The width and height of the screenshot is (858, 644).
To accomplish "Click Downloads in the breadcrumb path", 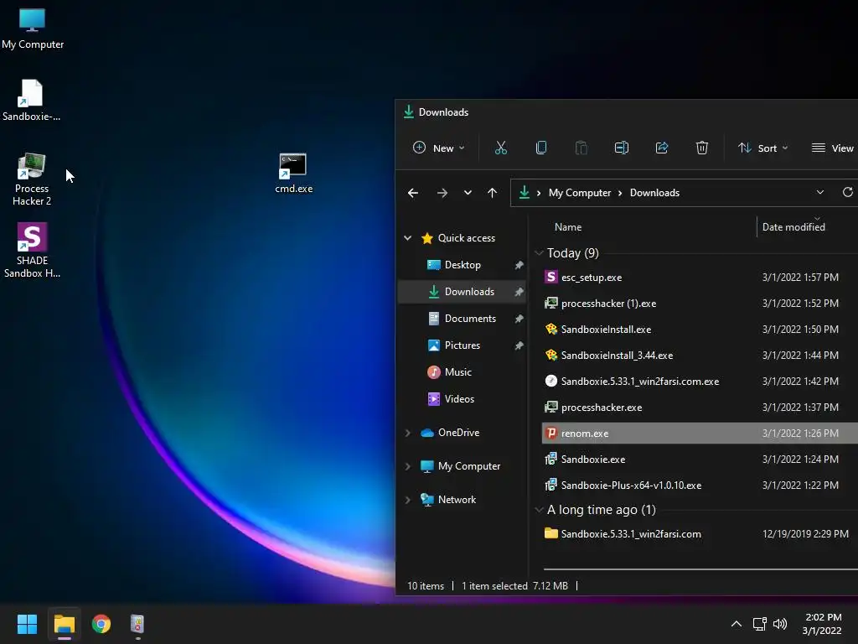I will coord(654,193).
